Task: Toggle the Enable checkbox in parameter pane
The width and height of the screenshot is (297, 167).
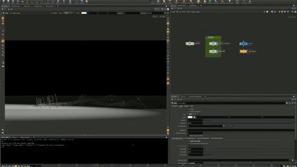Action: pos(188,109)
